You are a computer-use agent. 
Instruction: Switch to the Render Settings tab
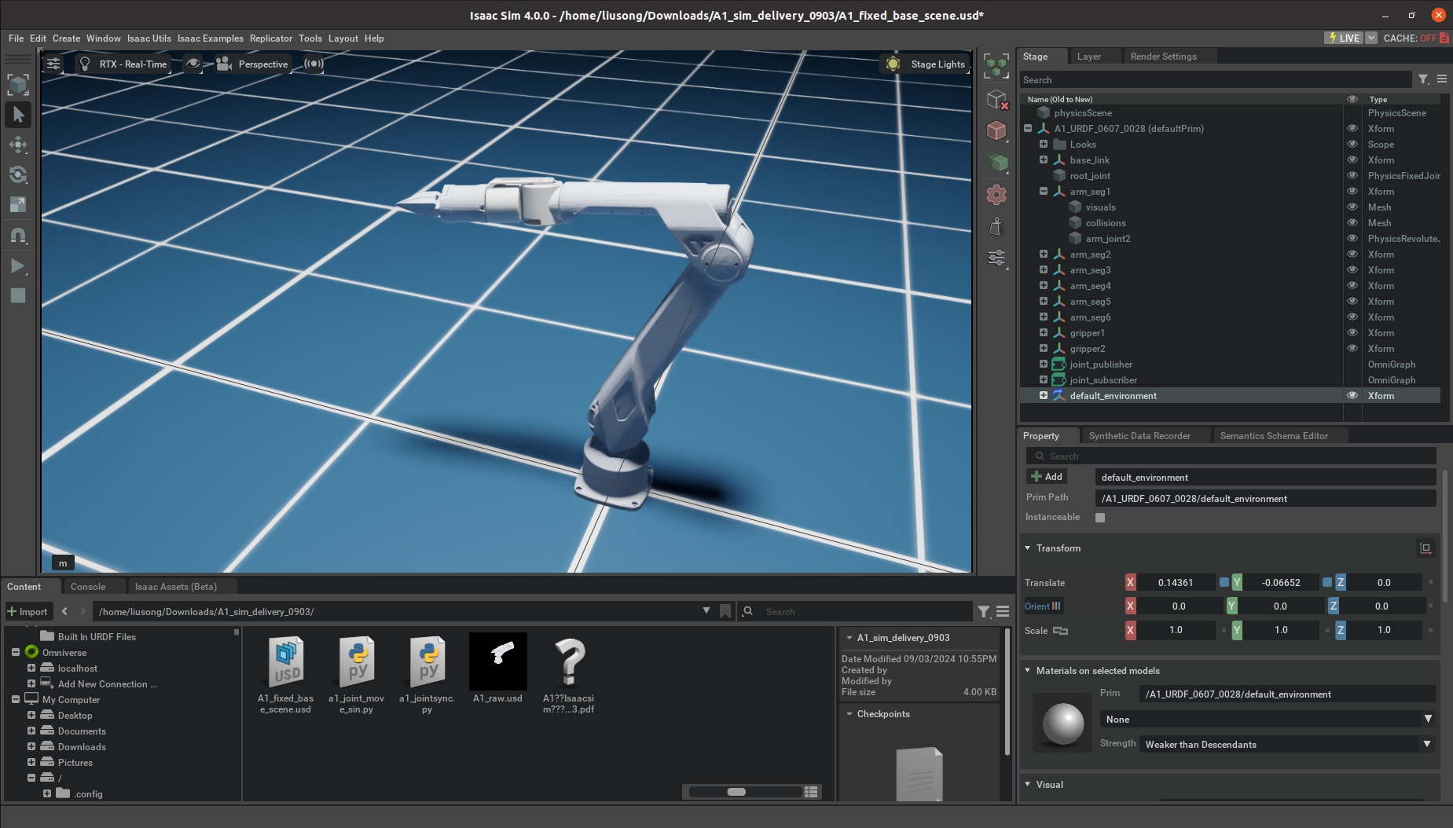click(1163, 57)
